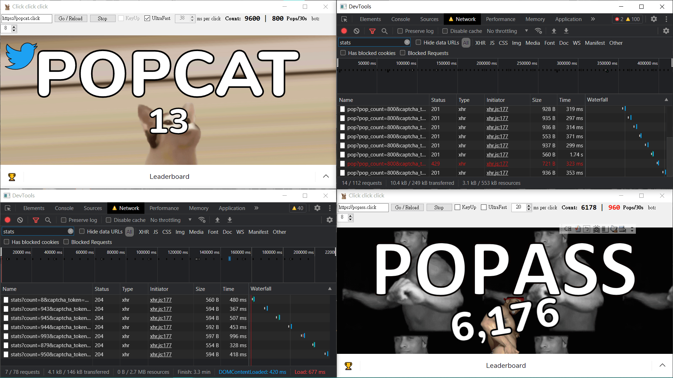Image resolution: width=673 pixels, height=378 pixels.
Task: Click import HAR upload arrow in top DevTools
Action: click(x=554, y=31)
